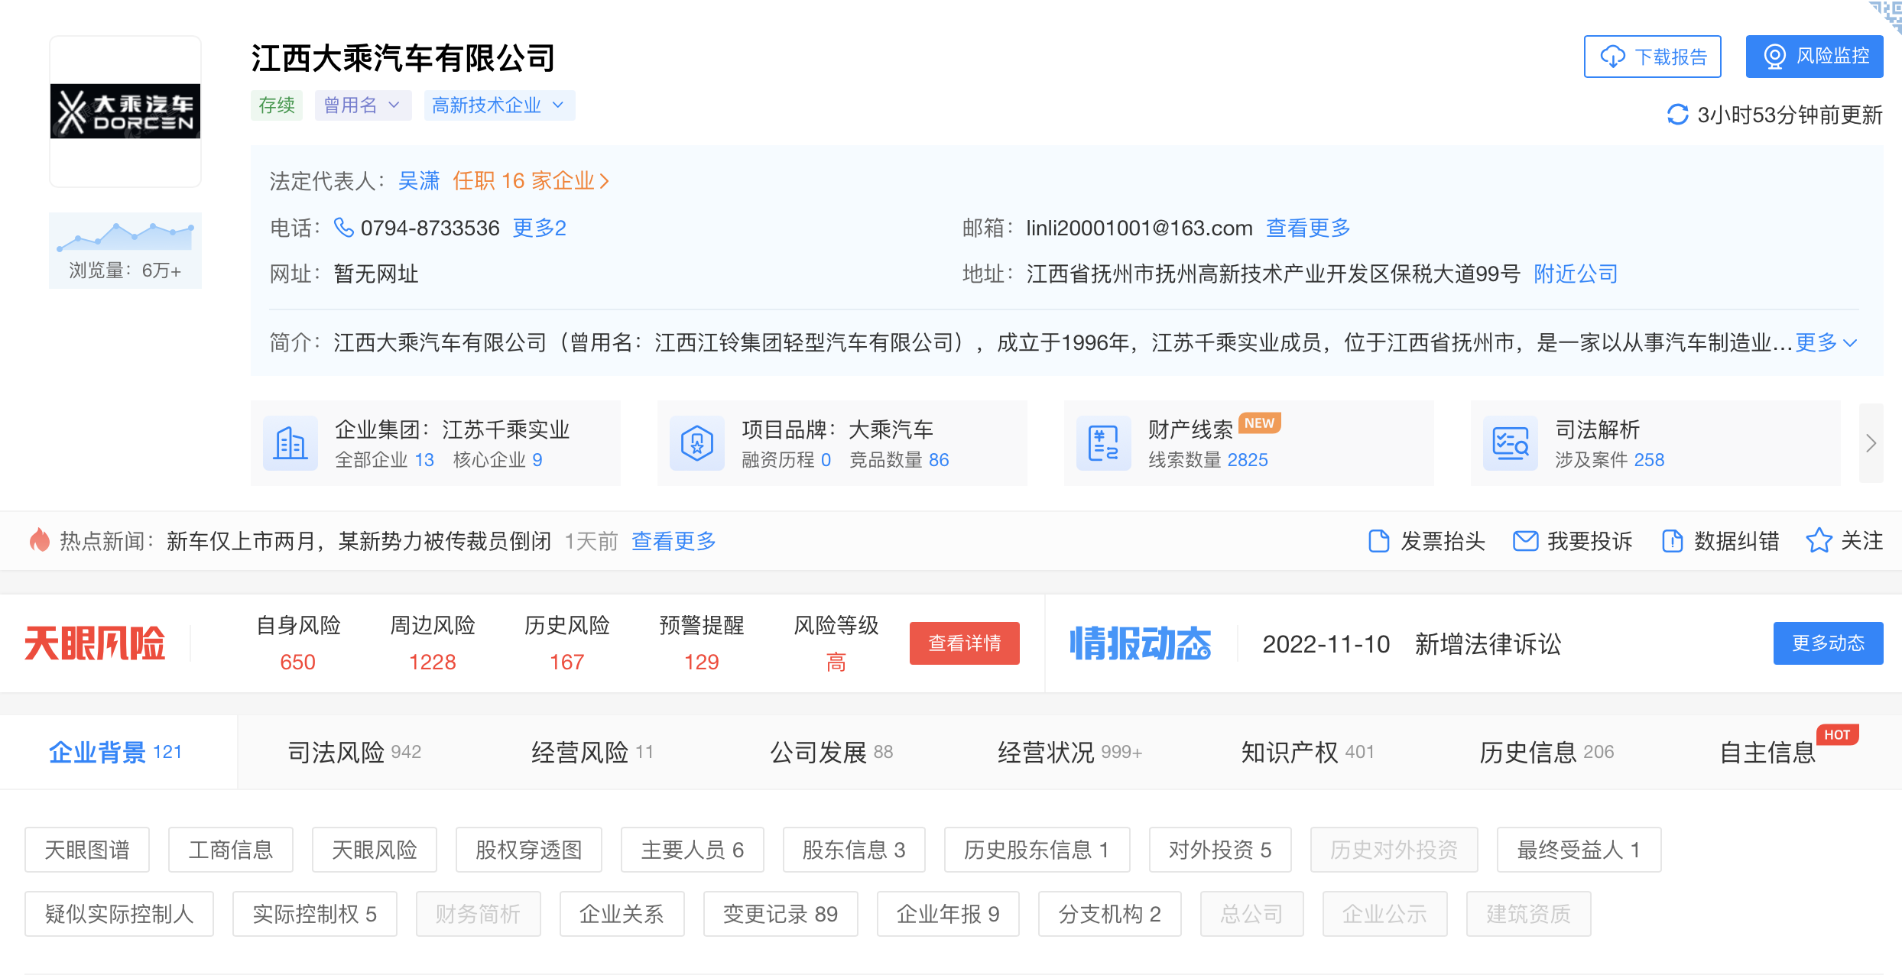This screenshot has width=1902, height=975.
Task: Click 全部企业 13 value
Action: click(424, 460)
